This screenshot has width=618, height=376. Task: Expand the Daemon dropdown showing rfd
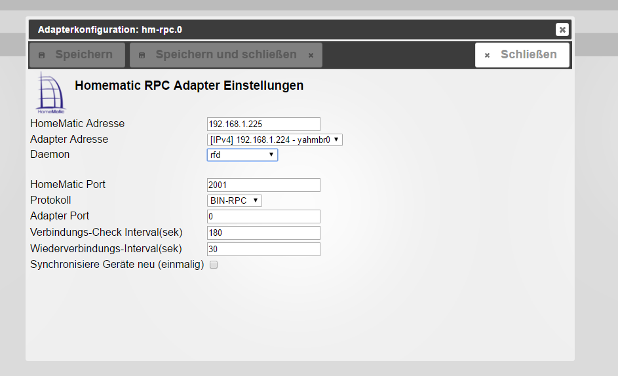[242, 155]
